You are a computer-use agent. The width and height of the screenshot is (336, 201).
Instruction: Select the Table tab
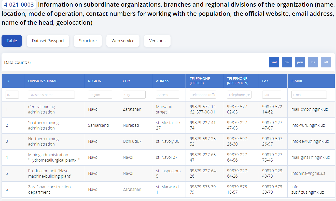click(x=12, y=41)
